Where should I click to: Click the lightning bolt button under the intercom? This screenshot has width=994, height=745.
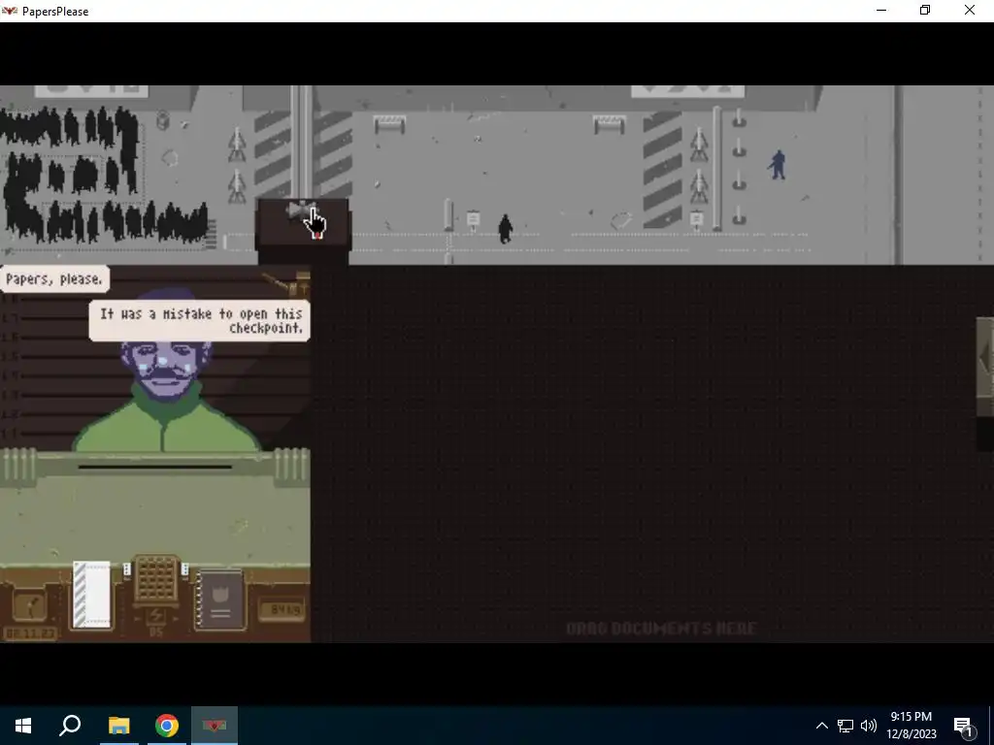[156, 616]
